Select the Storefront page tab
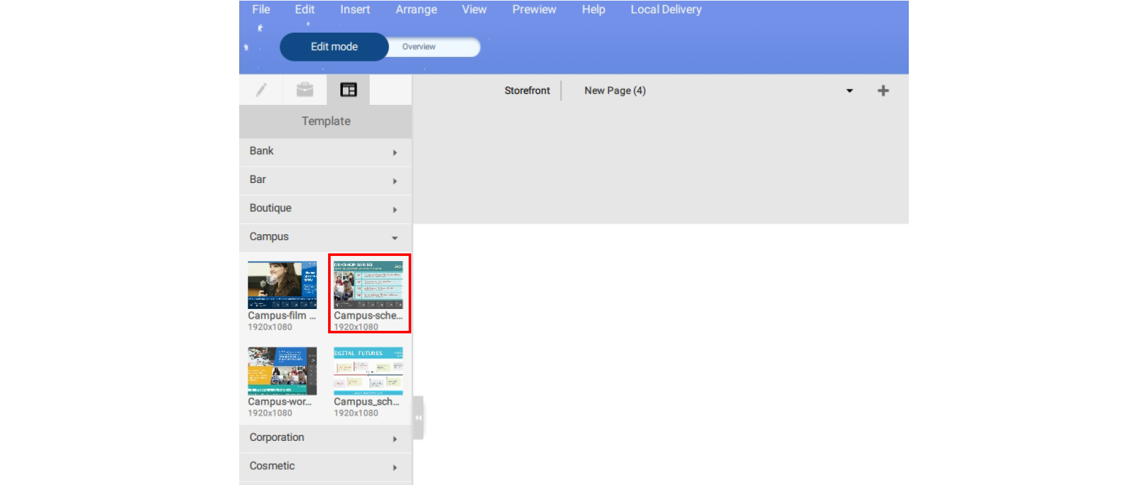This screenshot has width=1132, height=485. pos(527,91)
